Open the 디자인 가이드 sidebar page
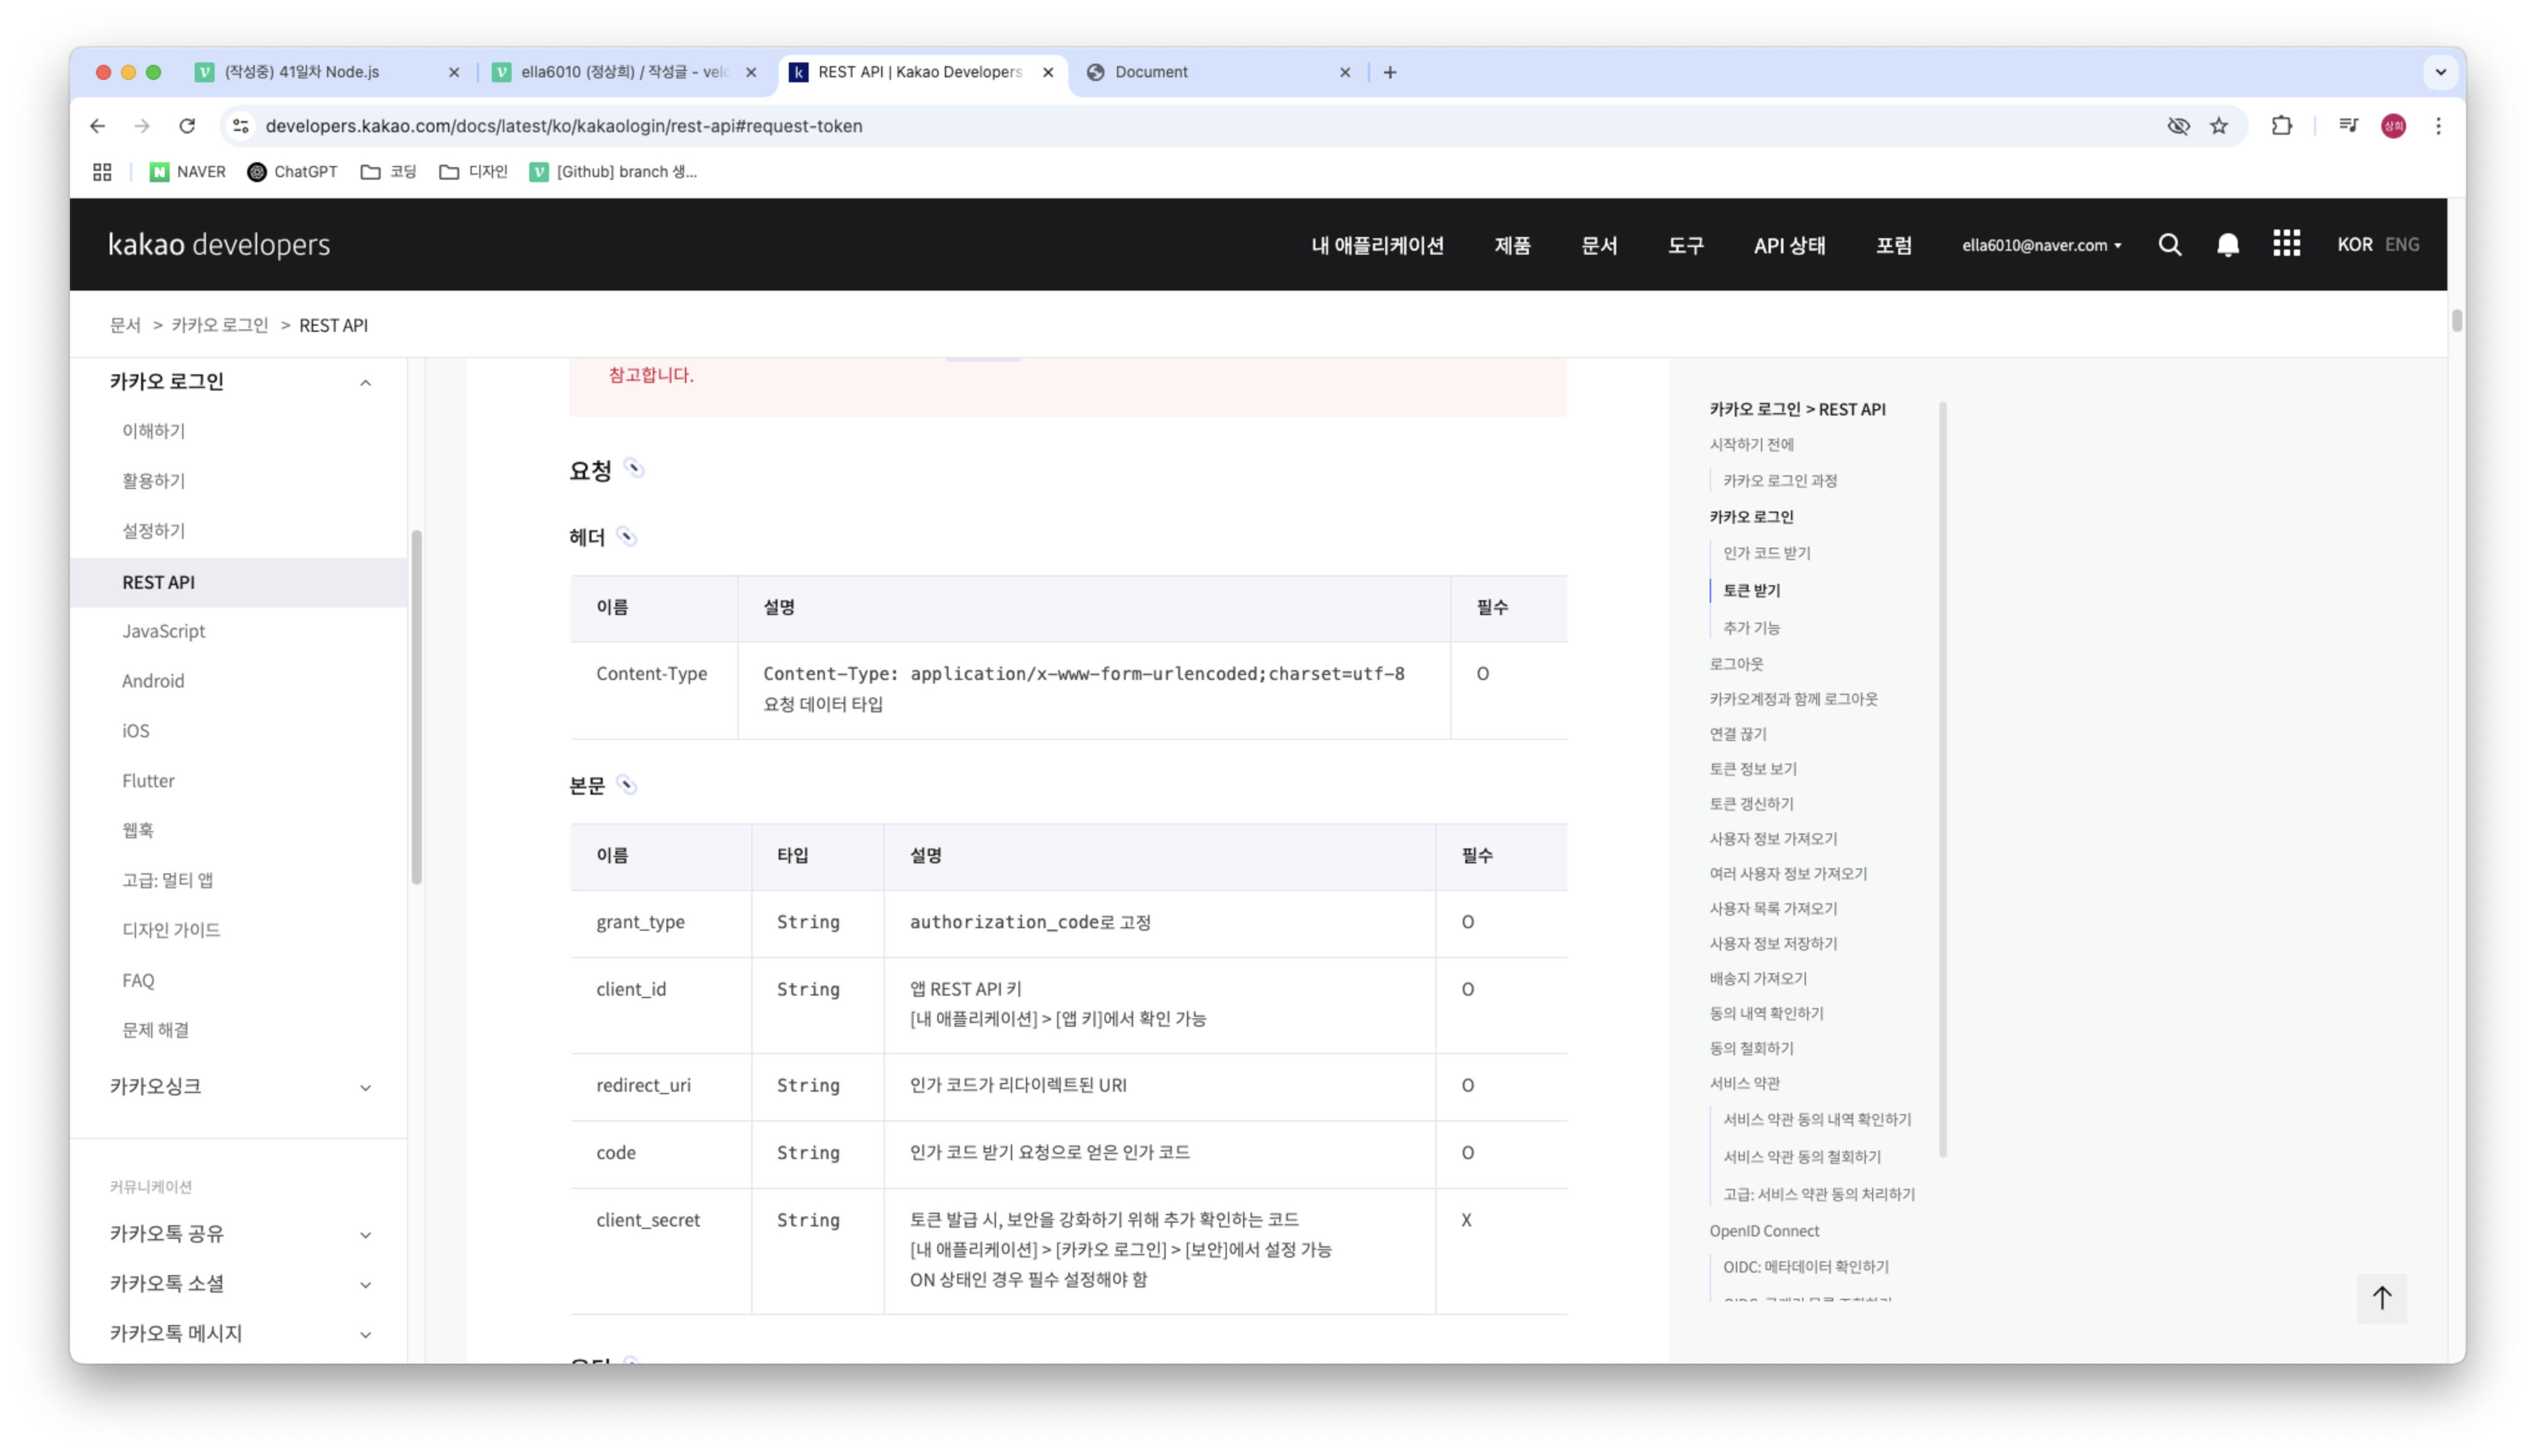 [x=171, y=930]
